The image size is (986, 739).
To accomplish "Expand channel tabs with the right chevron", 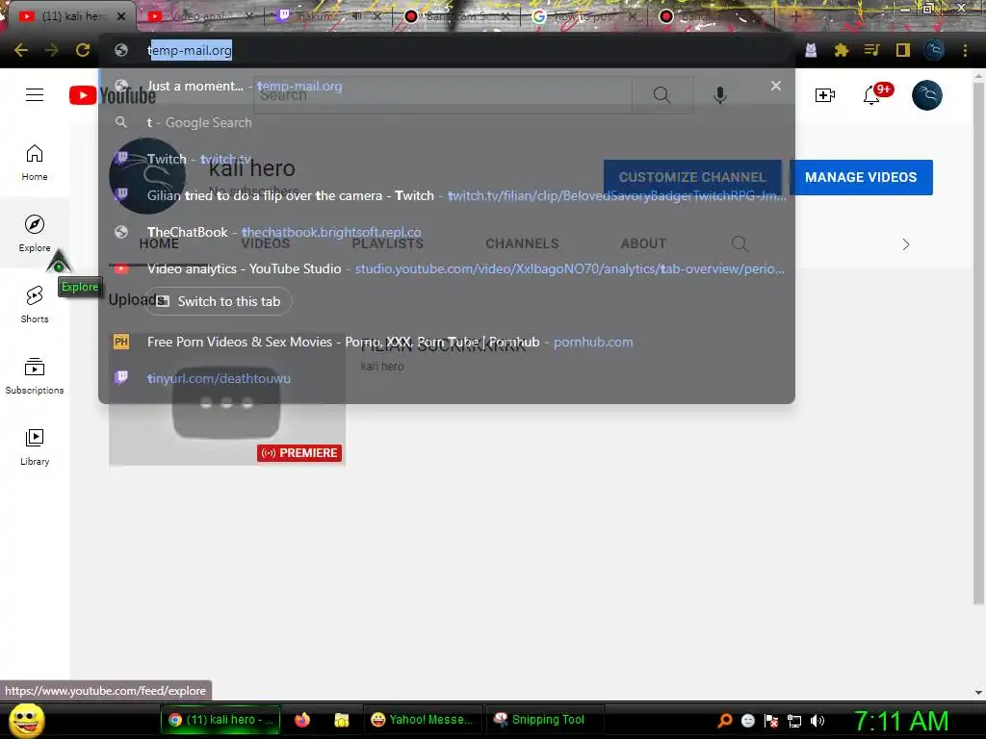I will pos(905,244).
